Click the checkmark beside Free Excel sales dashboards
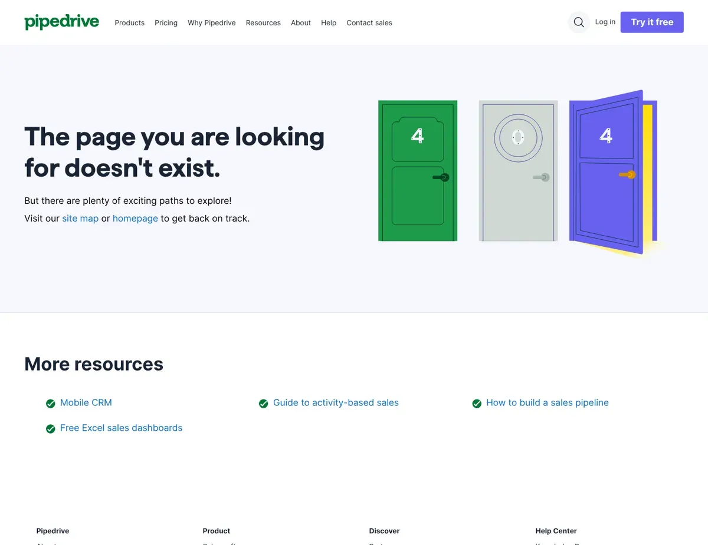 pyautogui.click(x=51, y=428)
